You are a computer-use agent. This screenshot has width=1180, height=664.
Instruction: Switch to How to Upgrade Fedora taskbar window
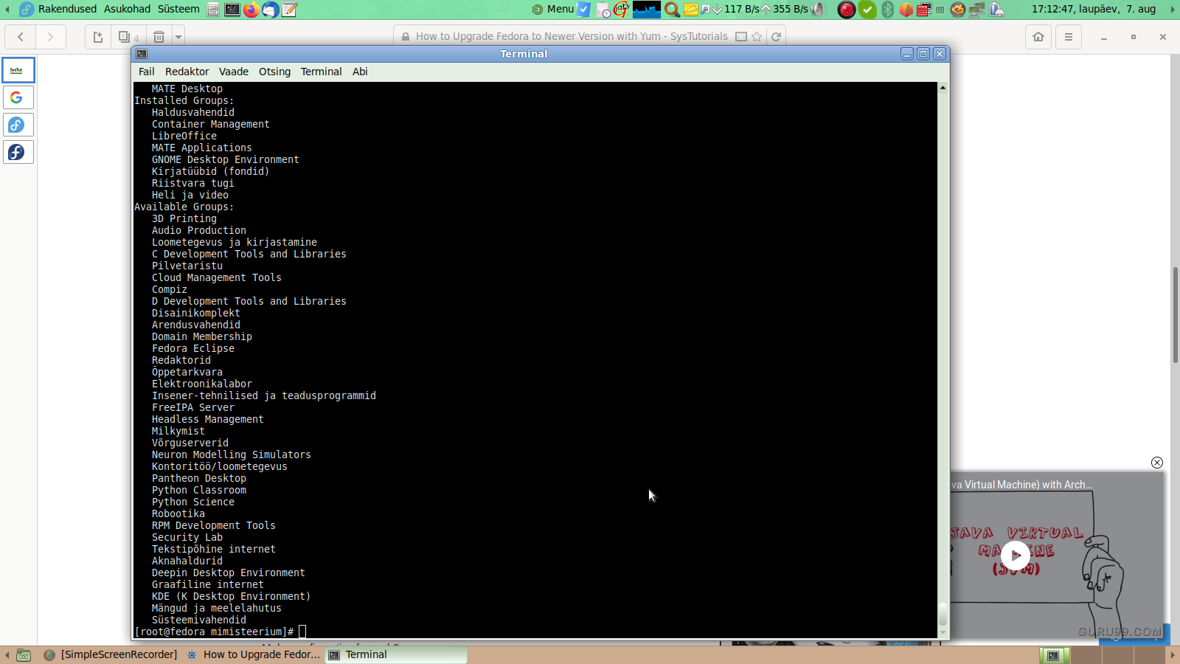pos(254,654)
